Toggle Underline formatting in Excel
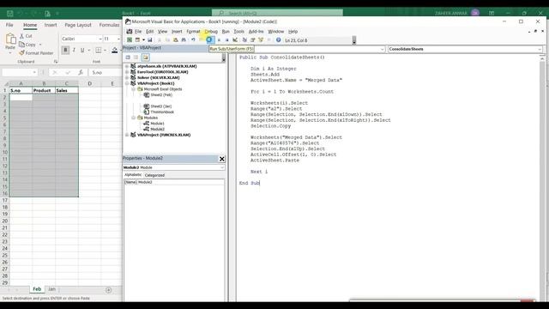The image size is (549, 309). click(x=82, y=50)
